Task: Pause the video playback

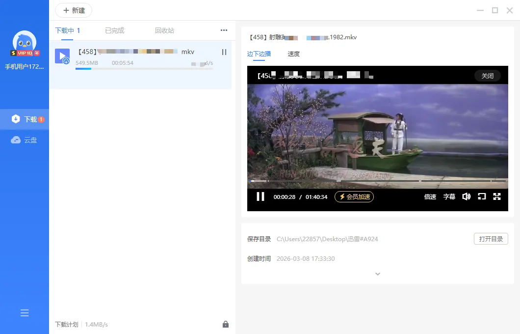Action: (x=260, y=196)
